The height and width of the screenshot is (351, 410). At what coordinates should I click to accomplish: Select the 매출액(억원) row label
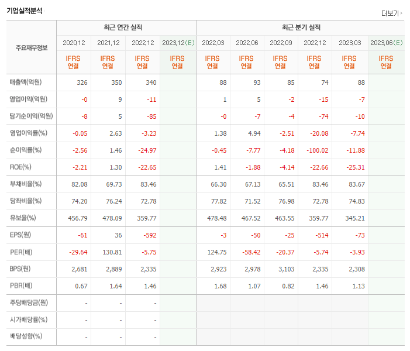pyautogui.click(x=26, y=82)
